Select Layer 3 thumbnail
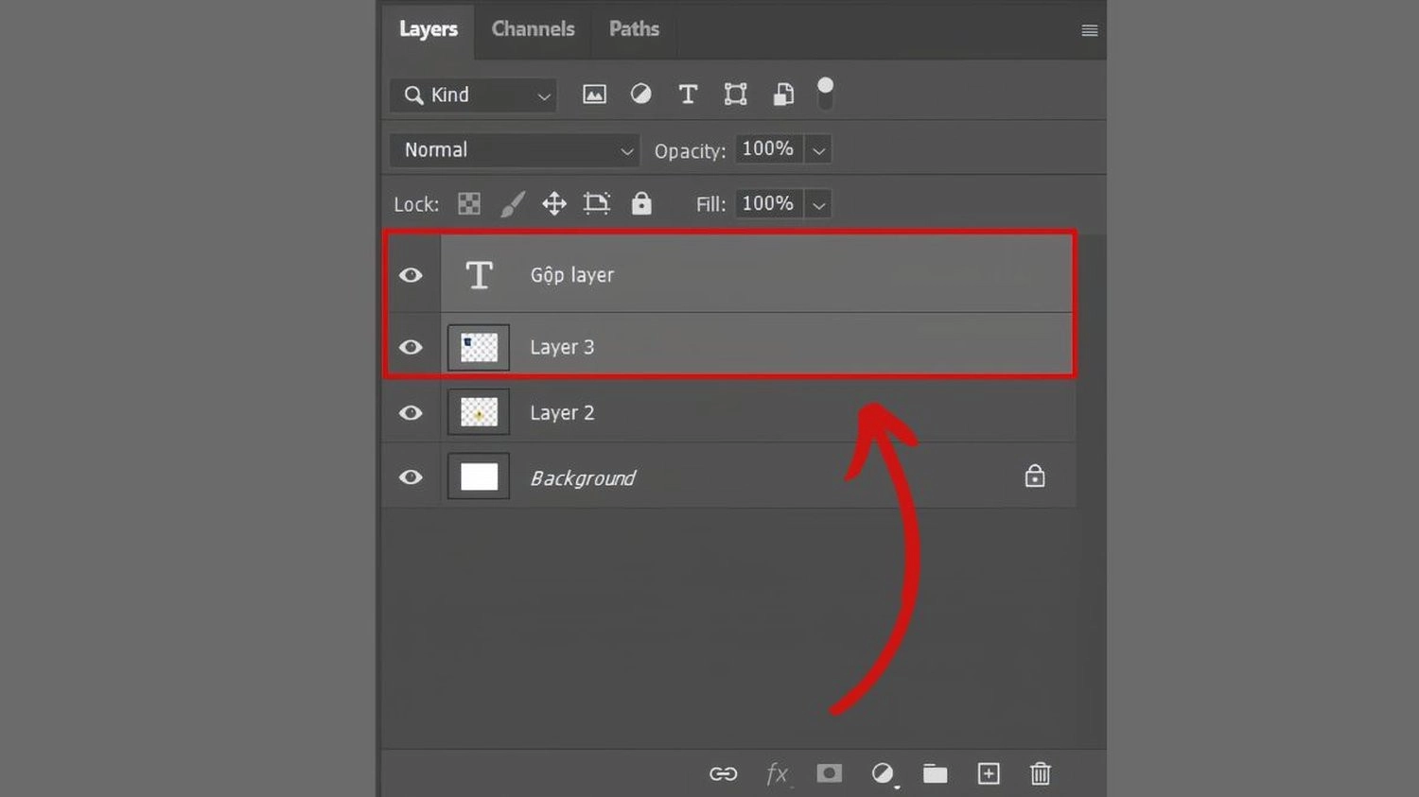Screen dimensions: 1419x797 coord(479,347)
